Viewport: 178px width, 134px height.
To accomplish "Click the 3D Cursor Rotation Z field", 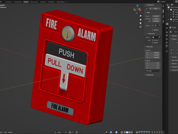I will [153, 68].
